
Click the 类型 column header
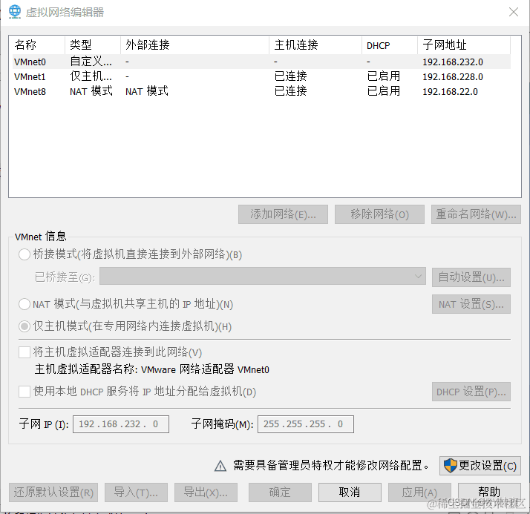click(93, 45)
